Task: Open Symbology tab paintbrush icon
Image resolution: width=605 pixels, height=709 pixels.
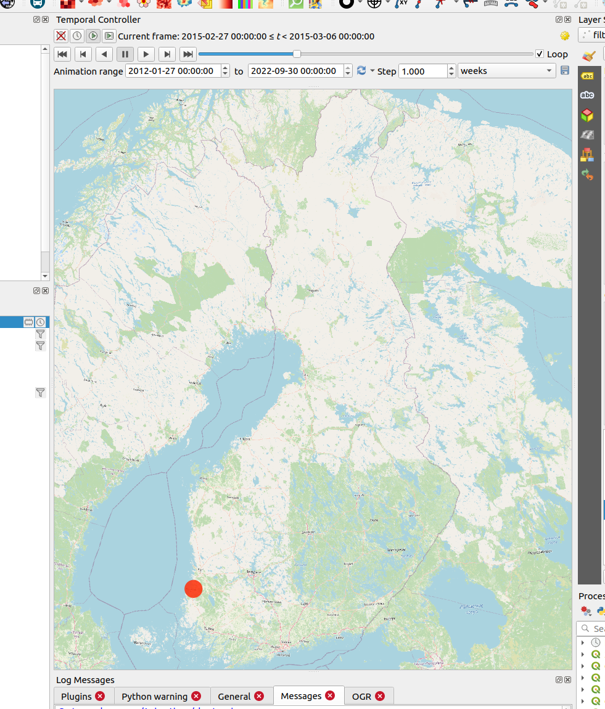Action: point(588,56)
